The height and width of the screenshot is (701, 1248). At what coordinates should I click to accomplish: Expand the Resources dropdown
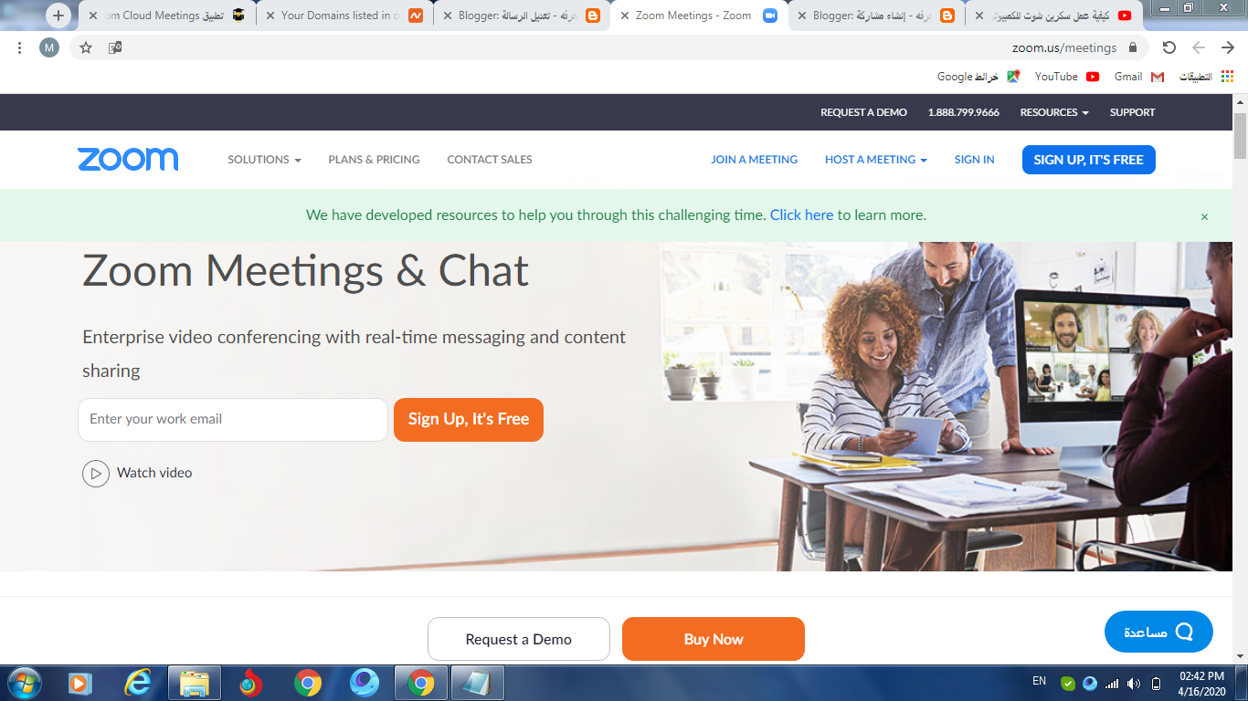click(1054, 112)
